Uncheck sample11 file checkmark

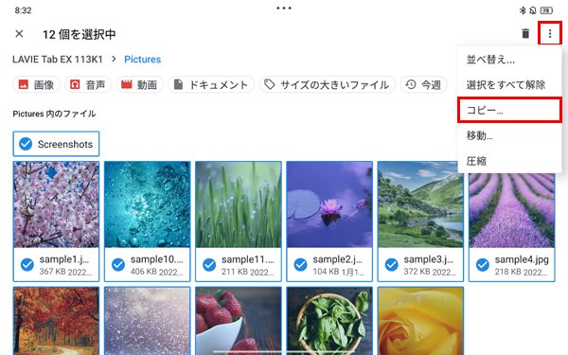(x=209, y=265)
